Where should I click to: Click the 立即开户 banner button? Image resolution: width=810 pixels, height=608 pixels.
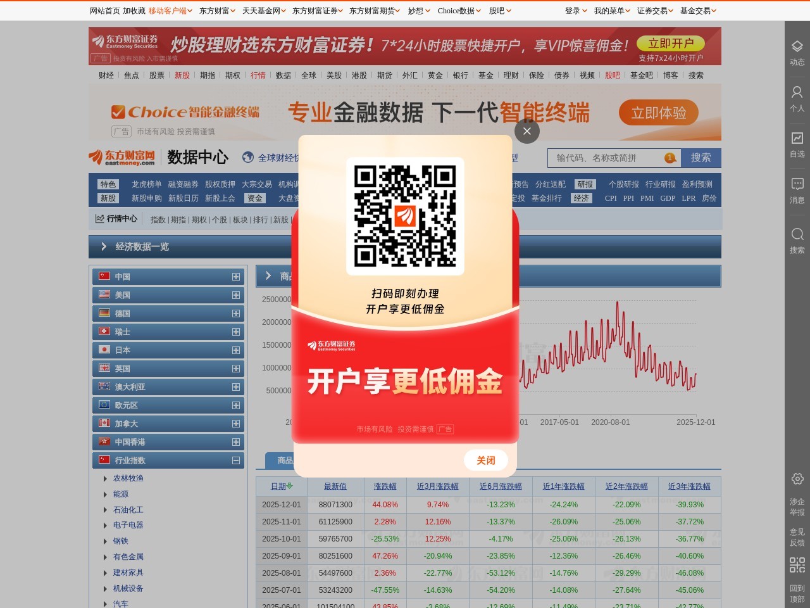tap(671, 43)
